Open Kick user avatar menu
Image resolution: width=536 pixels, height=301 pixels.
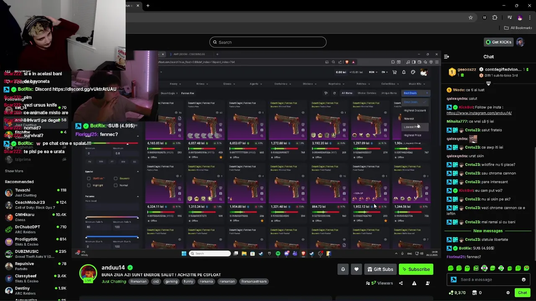coord(520,42)
